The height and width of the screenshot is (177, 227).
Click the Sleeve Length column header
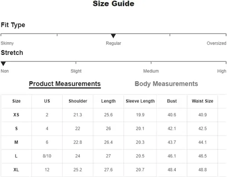[x=140, y=101]
